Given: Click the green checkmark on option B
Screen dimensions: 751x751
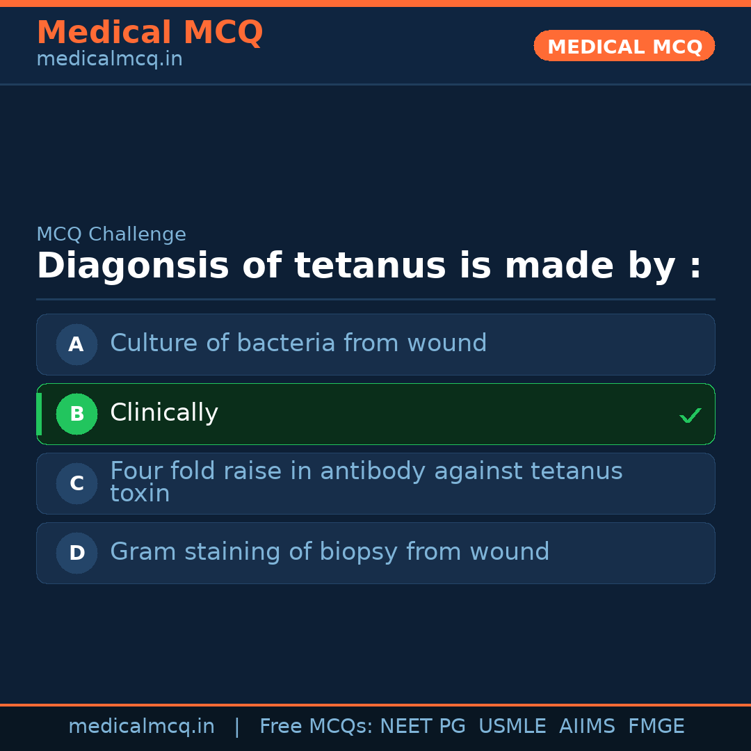Looking at the screenshot, I should (690, 416).
